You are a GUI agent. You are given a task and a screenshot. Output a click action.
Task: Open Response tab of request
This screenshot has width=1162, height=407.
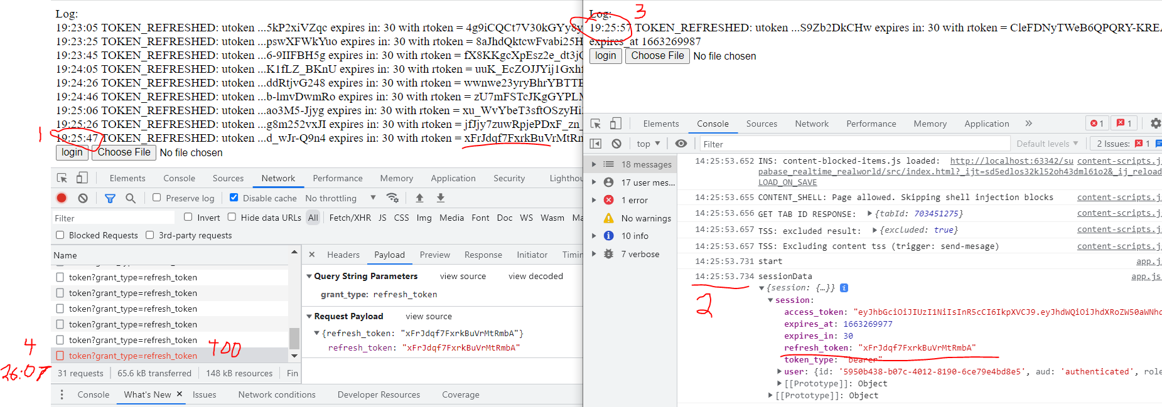tap(483, 255)
